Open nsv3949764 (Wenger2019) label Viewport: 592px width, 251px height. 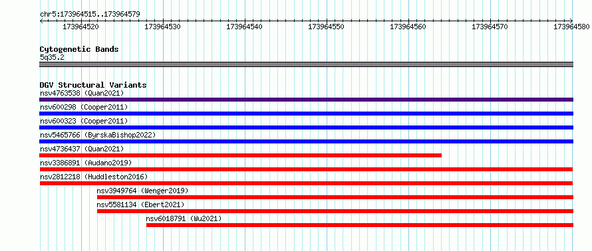point(143,191)
